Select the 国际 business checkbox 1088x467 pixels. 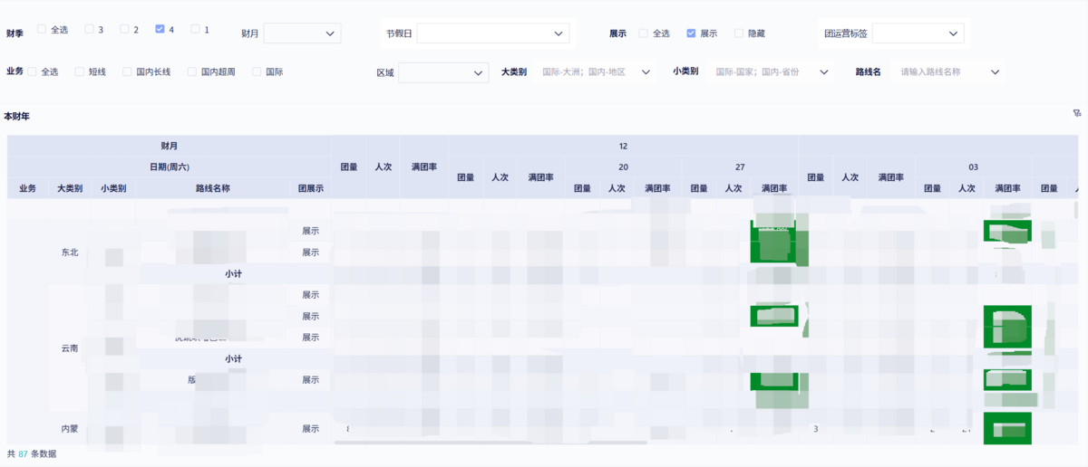pyautogui.click(x=257, y=71)
